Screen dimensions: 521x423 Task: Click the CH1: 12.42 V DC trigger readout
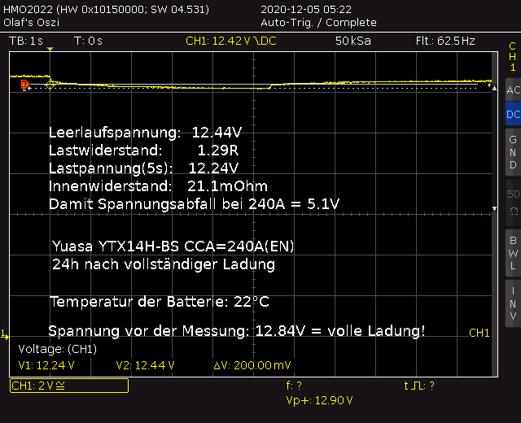coord(230,40)
